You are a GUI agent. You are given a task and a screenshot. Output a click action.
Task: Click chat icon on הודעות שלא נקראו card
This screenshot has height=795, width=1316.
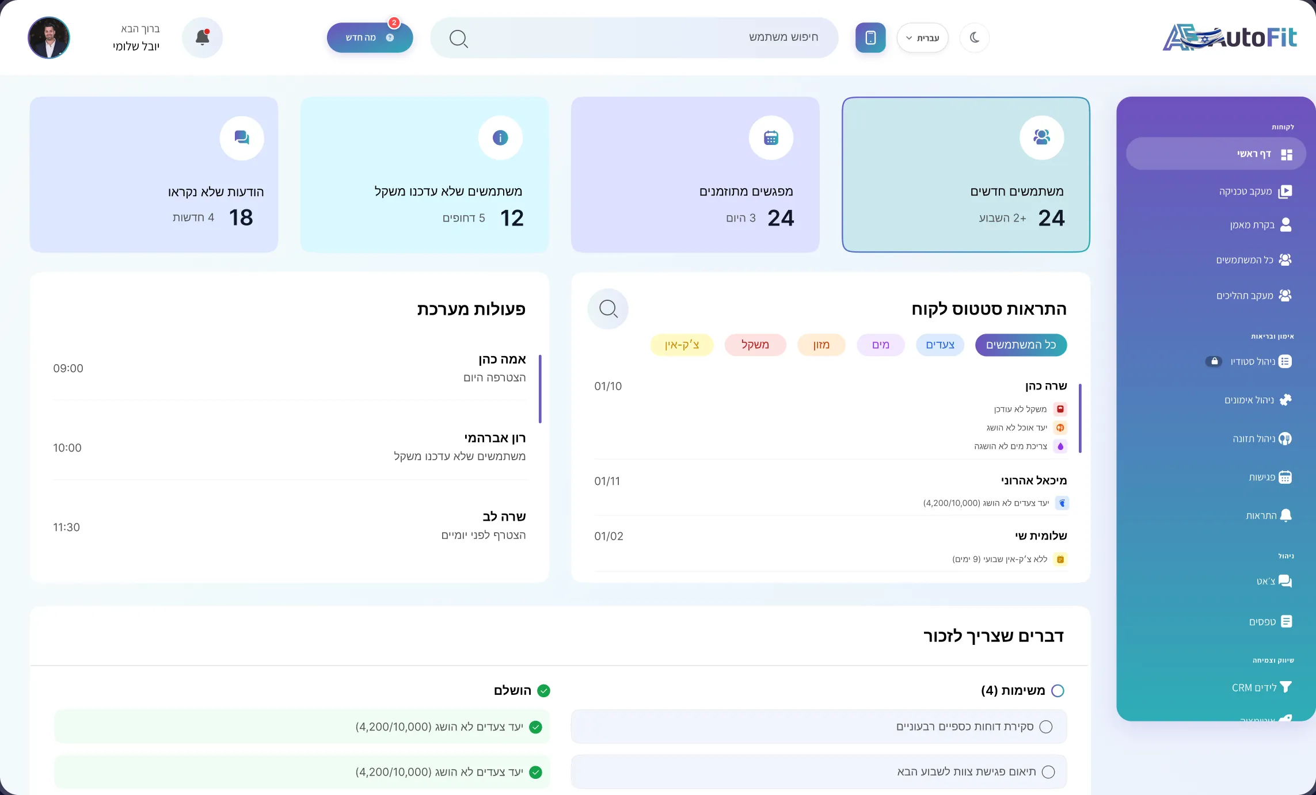[242, 137]
